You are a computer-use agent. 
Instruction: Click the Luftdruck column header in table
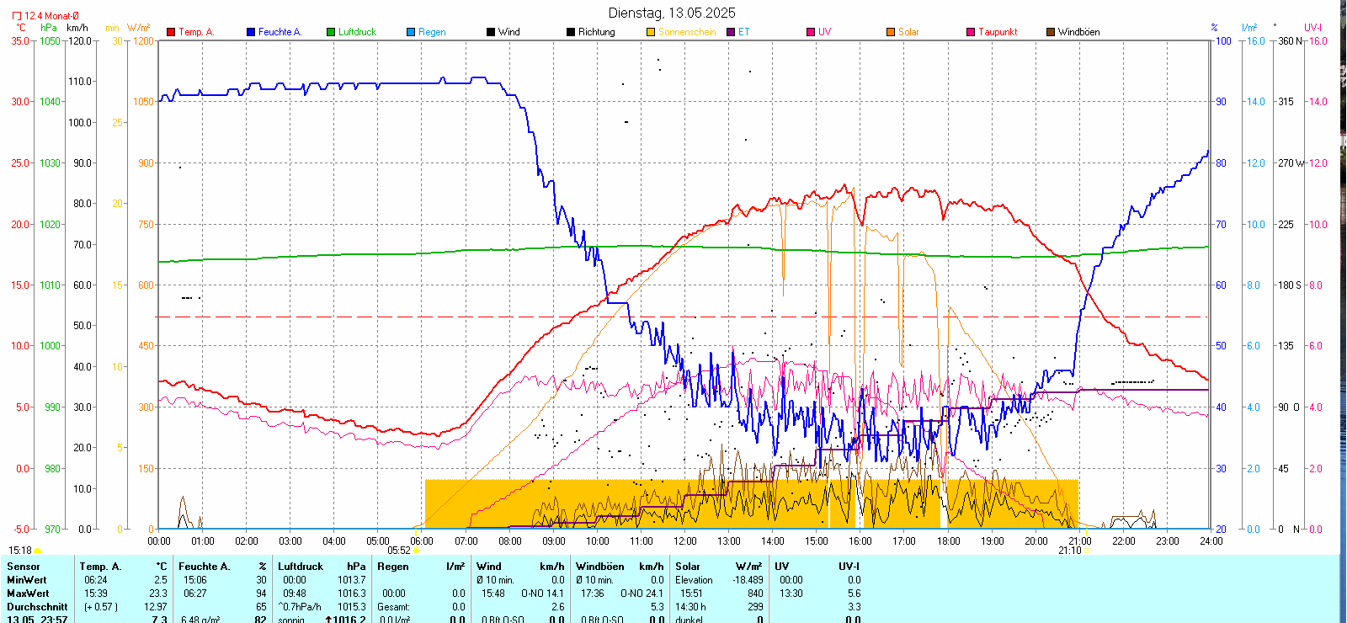point(301,567)
